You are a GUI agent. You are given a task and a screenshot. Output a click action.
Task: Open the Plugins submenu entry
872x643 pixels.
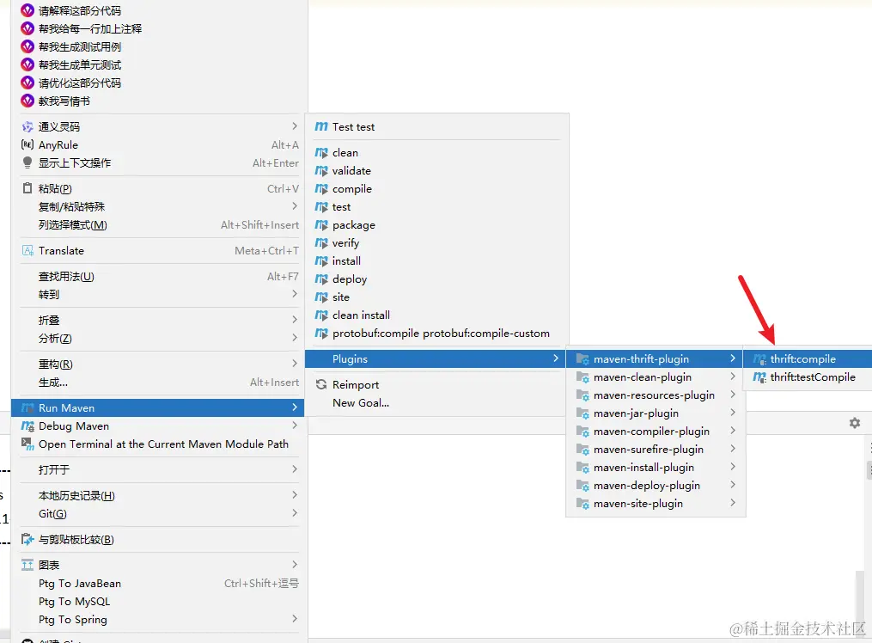435,358
